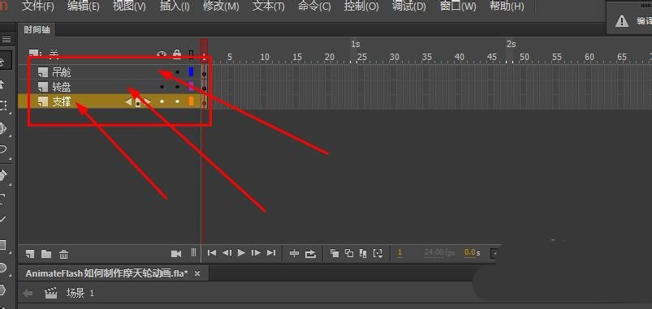Click the current frame number field

(x=399, y=252)
